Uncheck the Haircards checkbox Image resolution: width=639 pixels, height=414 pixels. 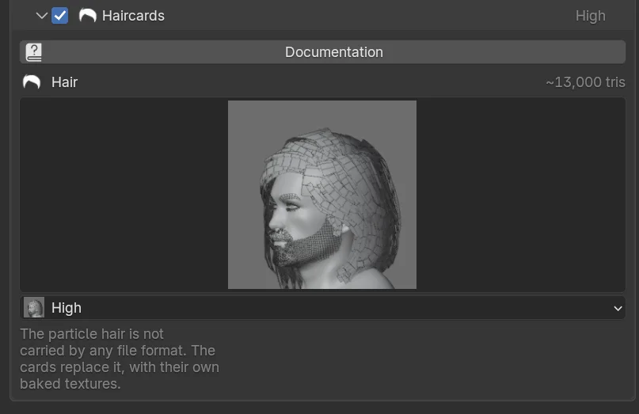(x=60, y=16)
